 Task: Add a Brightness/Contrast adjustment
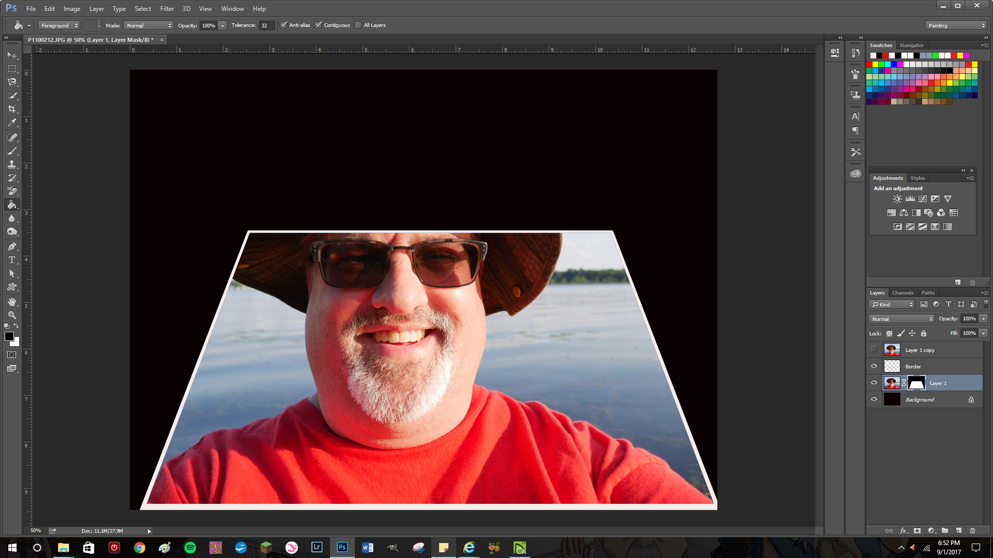point(897,199)
